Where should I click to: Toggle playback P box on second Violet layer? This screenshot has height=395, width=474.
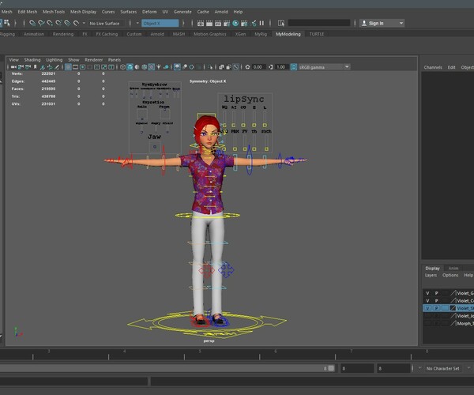tap(436, 300)
